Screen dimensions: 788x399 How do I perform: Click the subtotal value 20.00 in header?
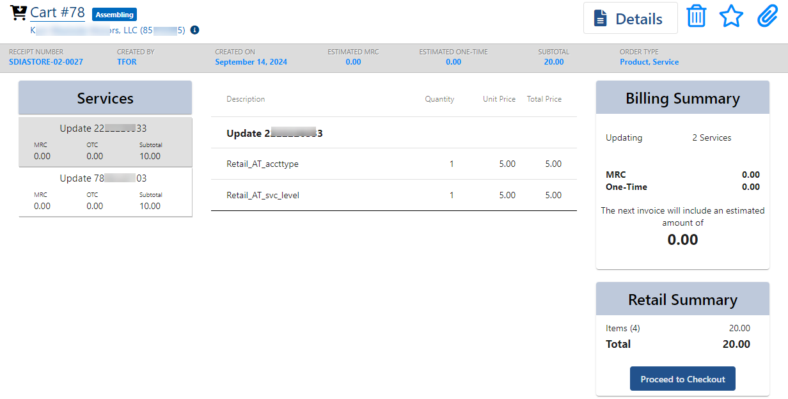pos(553,62)
